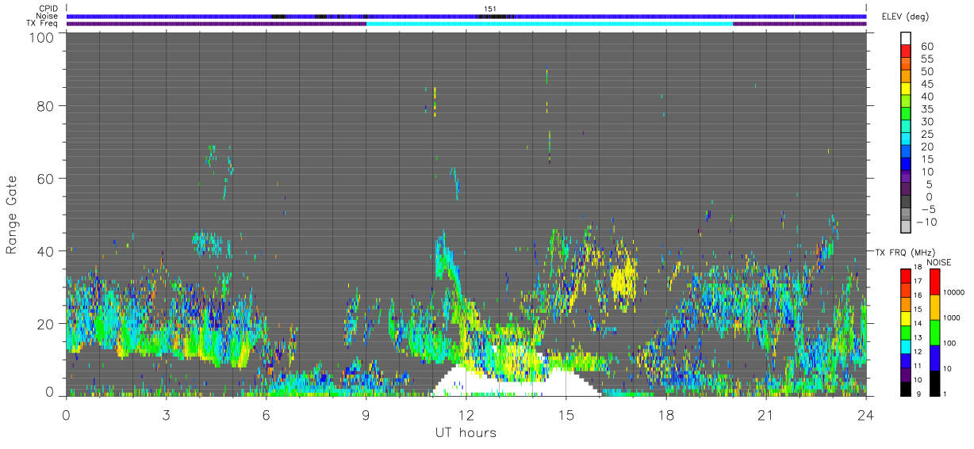Select the black swatch in TX FRQ colorbar

(905, 390)
